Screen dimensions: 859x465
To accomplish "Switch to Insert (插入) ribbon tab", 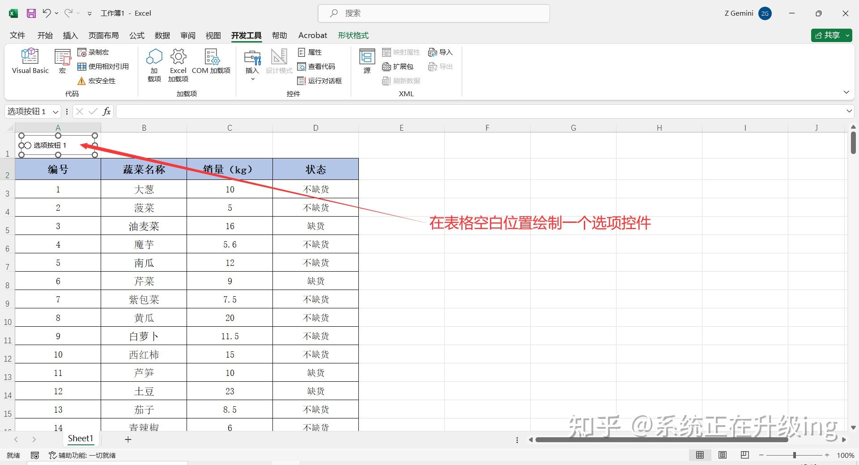I will point(70,35).
